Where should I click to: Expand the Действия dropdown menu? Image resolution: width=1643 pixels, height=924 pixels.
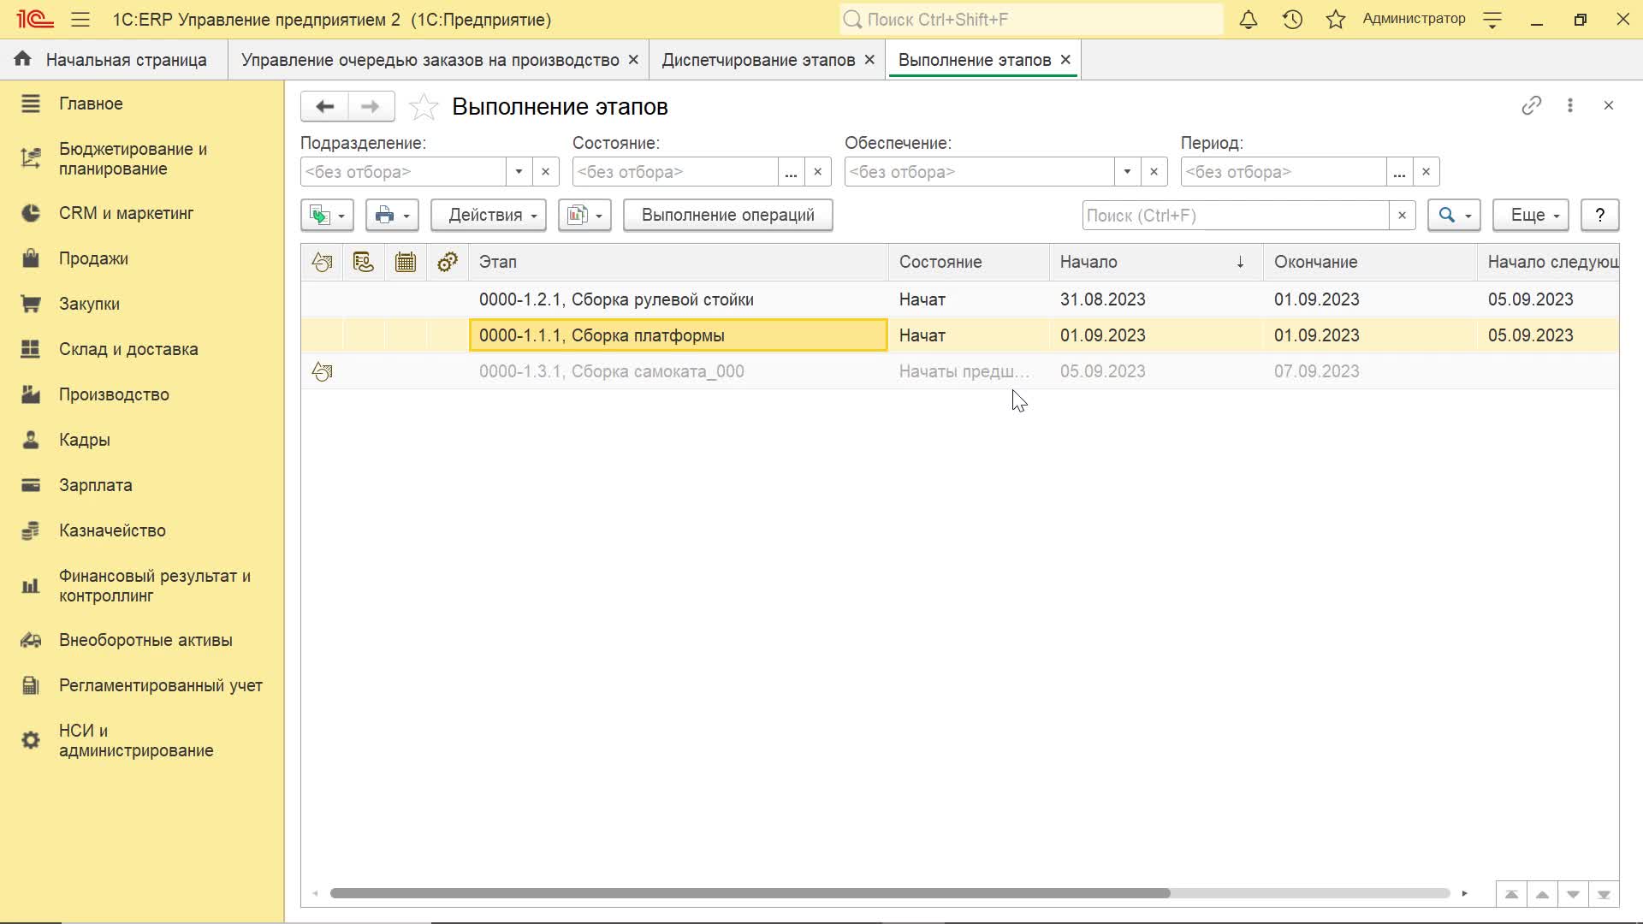point(489,215)
